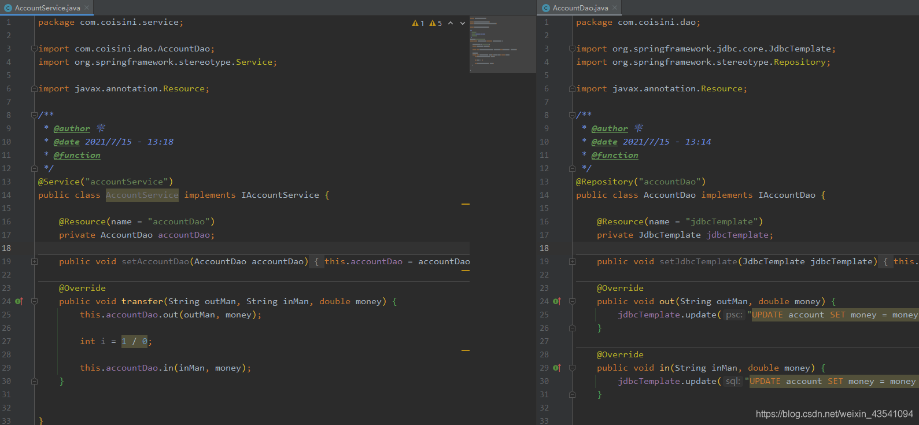Click the @date tag in AccountDao Javadoc

pos(604,142)
